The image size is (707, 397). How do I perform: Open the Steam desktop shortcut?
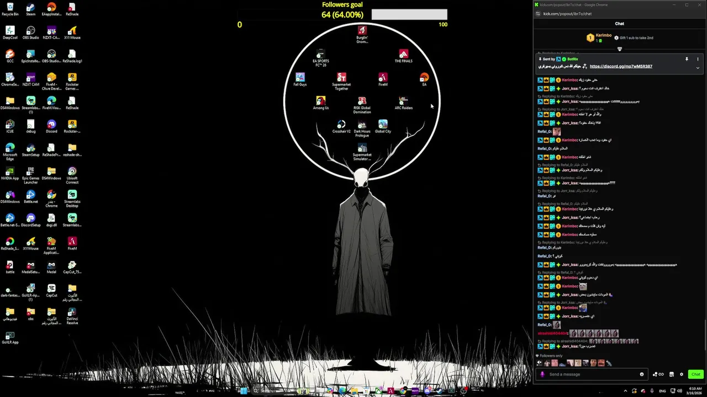tap(30, 9)
